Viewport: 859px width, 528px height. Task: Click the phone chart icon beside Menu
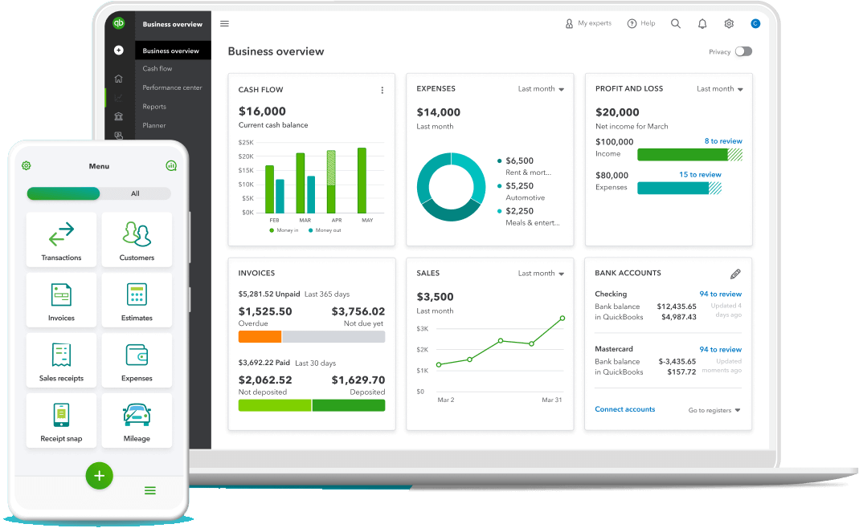(x=171, y=166)
